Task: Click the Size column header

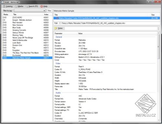Action: [153, 15]
